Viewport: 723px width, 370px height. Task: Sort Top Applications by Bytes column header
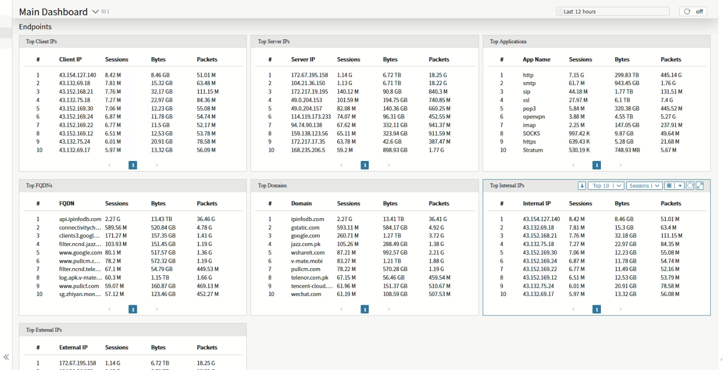click(622, 60)
